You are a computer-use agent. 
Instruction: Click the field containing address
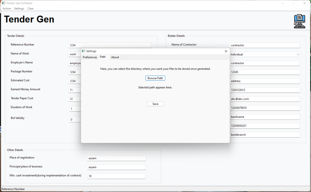[x=265, y=81]
